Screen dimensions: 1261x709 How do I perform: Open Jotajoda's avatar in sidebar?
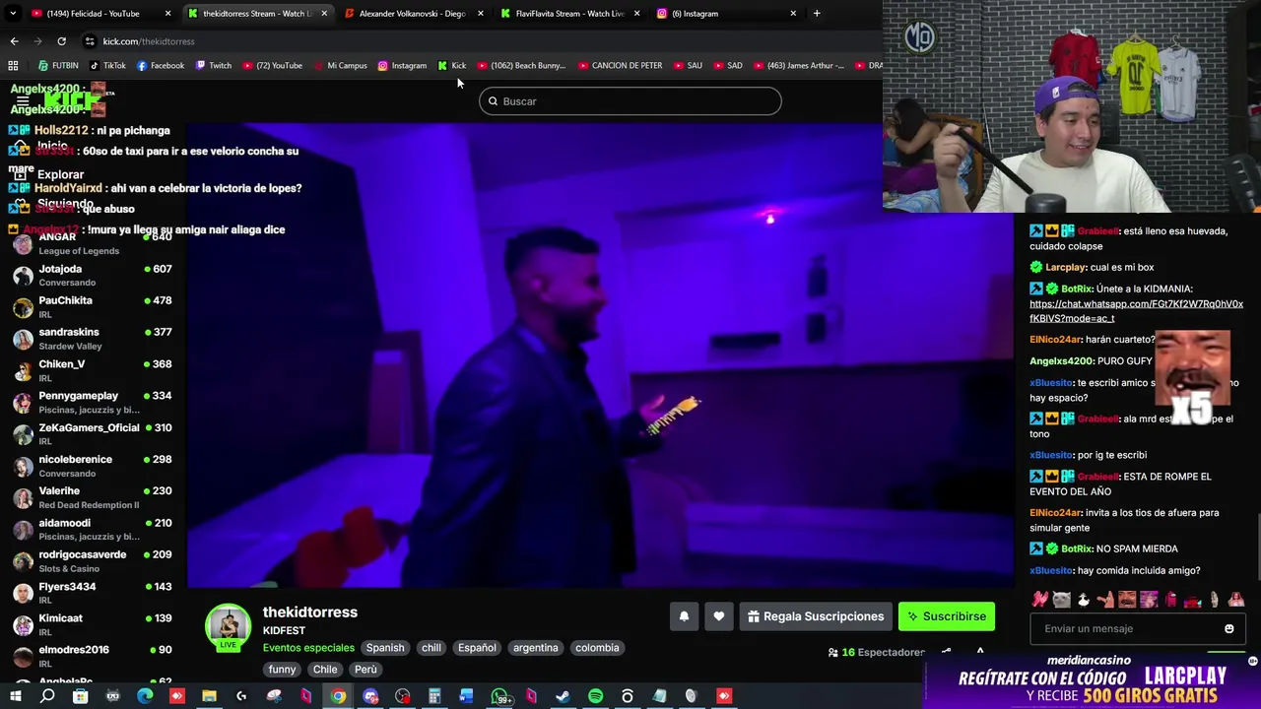(x=23, y=276)
